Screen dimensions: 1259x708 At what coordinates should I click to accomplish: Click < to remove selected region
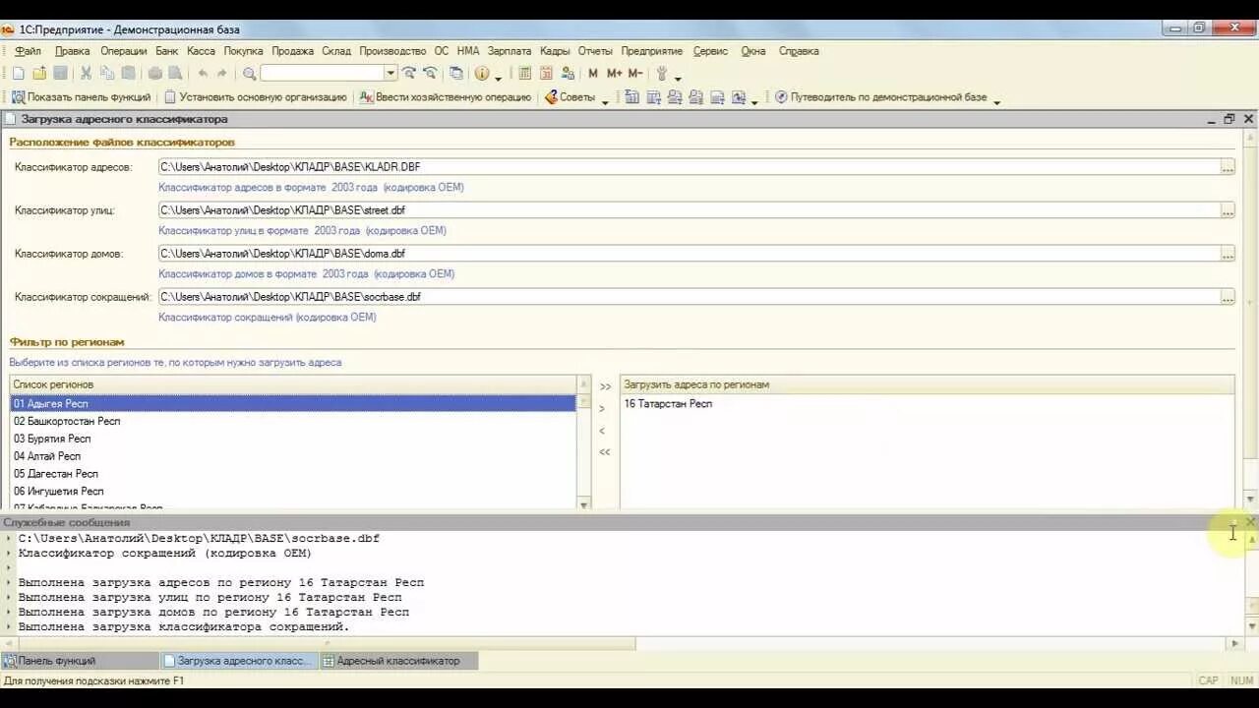click(602, 431)
